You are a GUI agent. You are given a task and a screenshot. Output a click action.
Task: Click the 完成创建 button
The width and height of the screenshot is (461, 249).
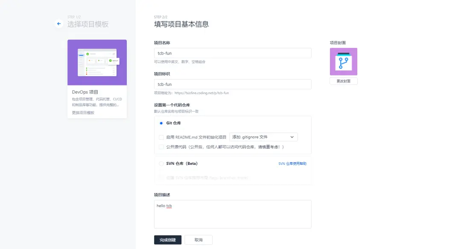[x=168, y=240]
